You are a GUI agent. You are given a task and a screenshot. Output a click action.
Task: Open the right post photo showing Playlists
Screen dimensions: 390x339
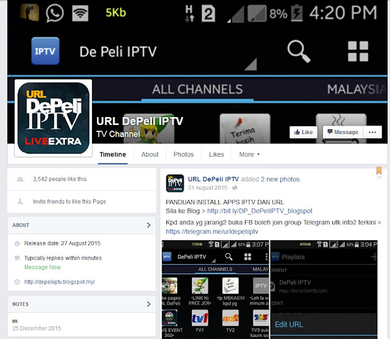324,290
